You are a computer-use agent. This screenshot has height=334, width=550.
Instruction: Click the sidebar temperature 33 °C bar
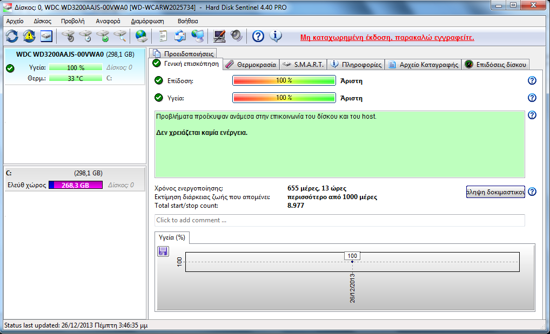[76, 78]
